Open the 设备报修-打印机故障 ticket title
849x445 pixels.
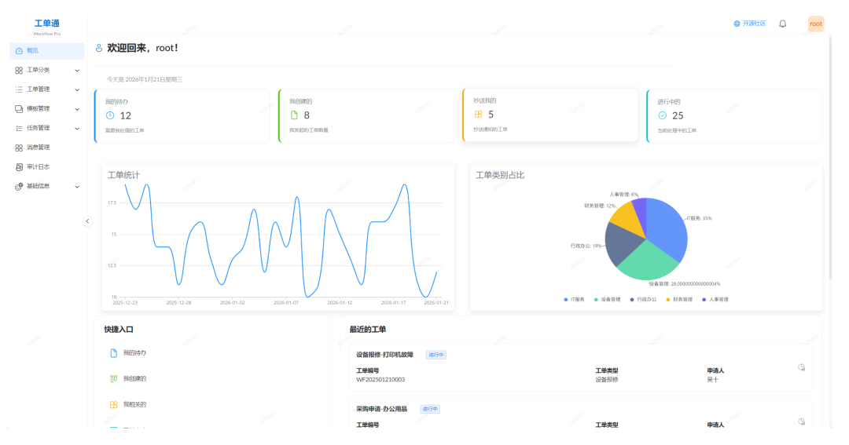384,356
